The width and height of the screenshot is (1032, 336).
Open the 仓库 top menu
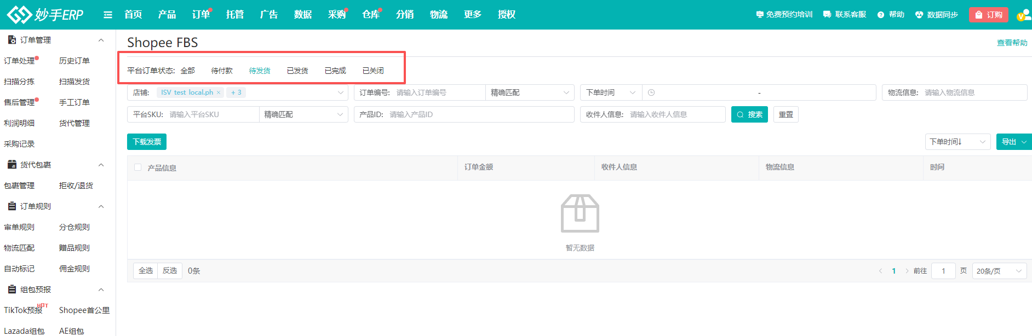pos(371,15)
